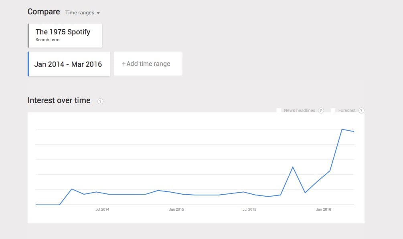Toggle the Forecast checkbox

333,110
